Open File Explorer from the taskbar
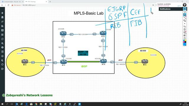 41,104
